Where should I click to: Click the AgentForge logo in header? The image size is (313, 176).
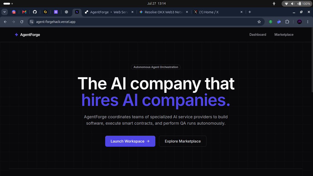tap(27, 35)
